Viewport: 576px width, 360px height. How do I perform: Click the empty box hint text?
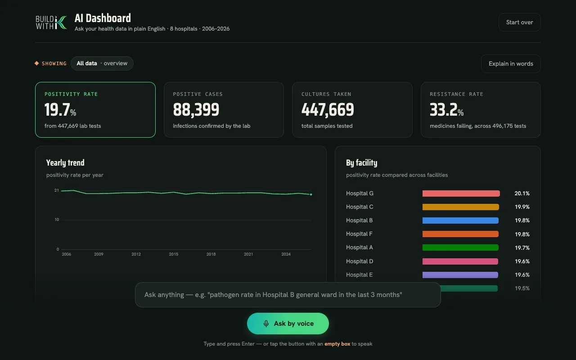coord(337,344)
